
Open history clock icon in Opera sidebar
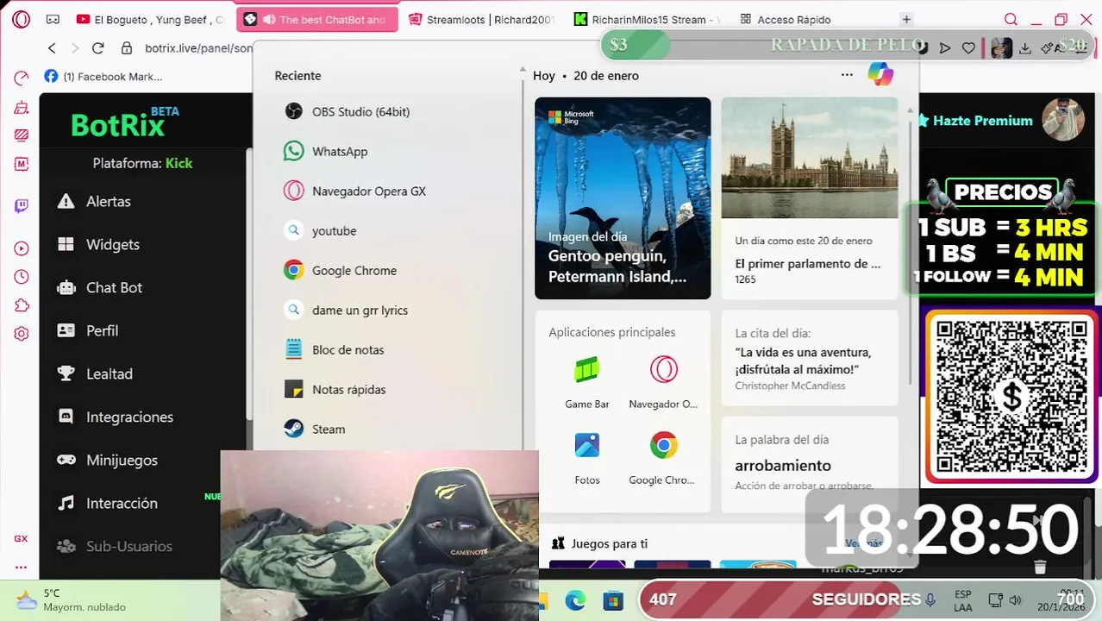point(22,277)
